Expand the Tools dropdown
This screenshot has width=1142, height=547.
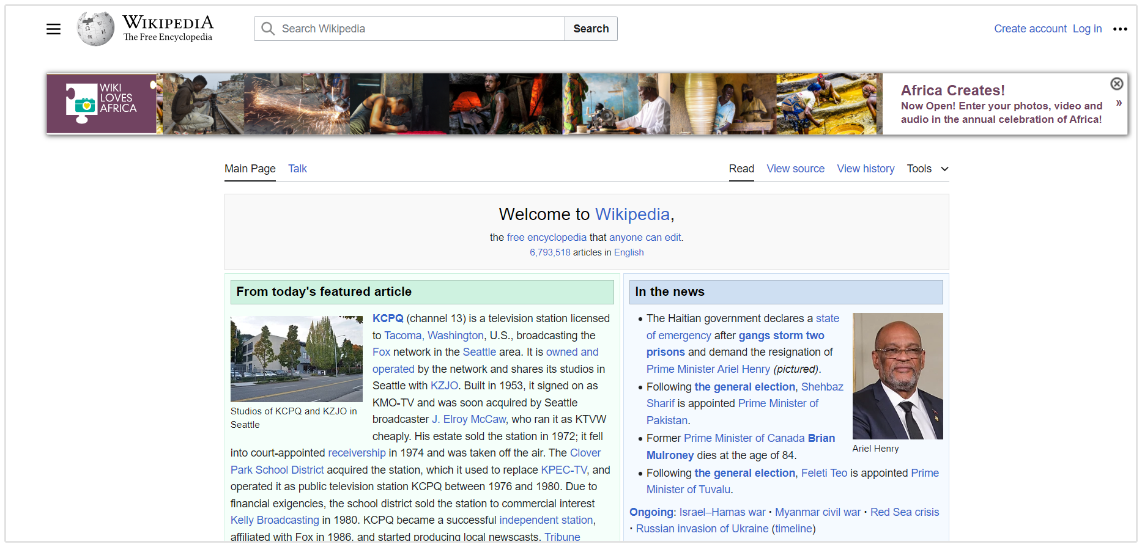tap(927, 169)
